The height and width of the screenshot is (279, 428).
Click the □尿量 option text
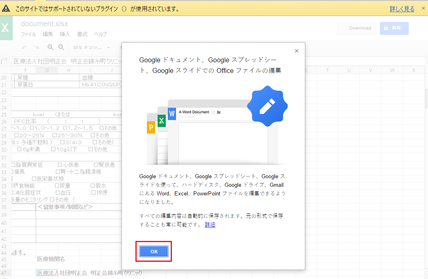click(62, 186)
